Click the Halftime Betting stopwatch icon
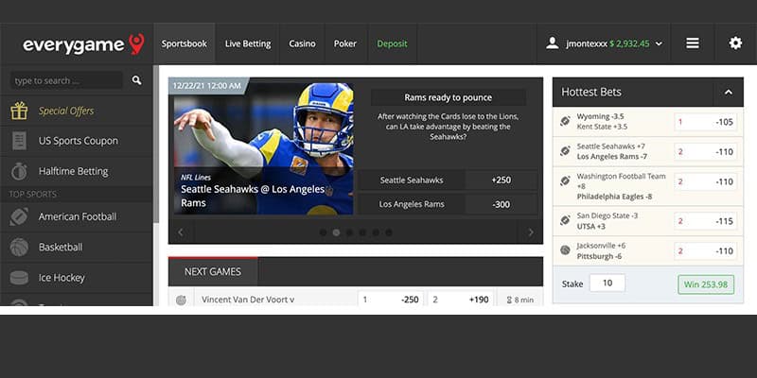757x378 pixels. point(19,171)
